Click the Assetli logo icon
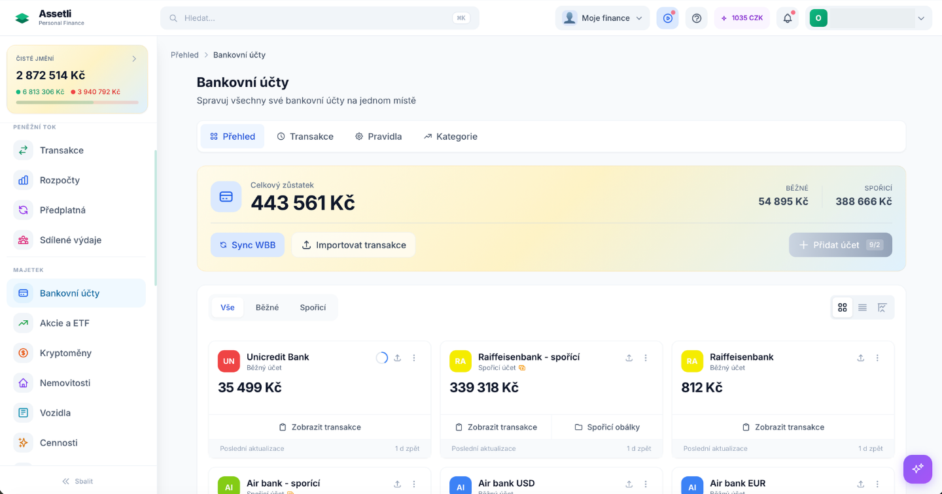 click(x=22, y=18)
